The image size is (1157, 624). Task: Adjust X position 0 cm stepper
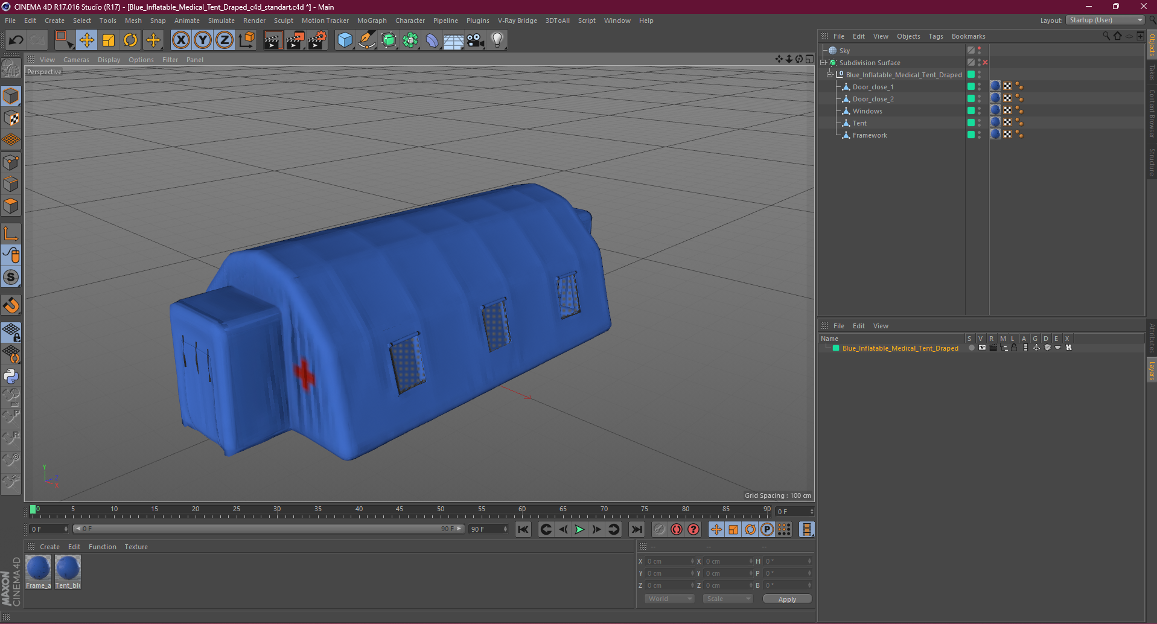coord(692,561)
